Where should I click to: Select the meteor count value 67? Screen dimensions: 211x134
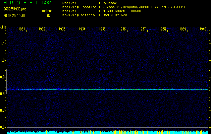point(49,15)
